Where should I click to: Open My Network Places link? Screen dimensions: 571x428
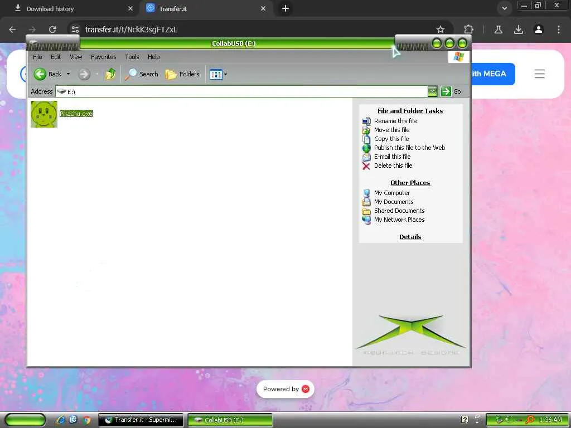[399, 220]
